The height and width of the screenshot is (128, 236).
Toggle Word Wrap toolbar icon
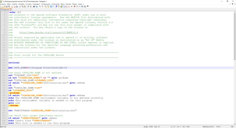(x=51, y=6)
